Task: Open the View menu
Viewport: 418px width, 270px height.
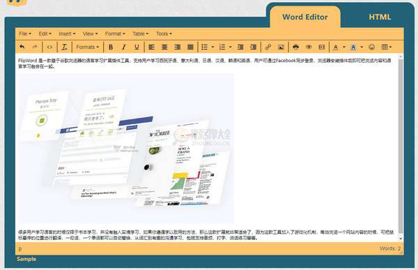Action: pyautogui.click(x=90, y=33)
